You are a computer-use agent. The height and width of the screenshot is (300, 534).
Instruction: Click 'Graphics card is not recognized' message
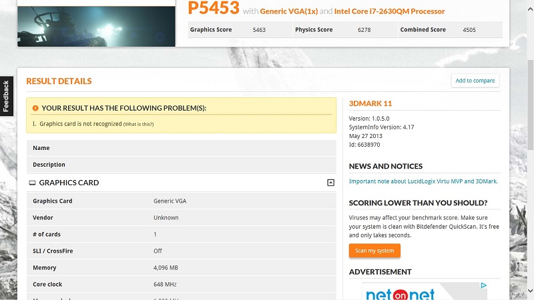click(80, 124)
